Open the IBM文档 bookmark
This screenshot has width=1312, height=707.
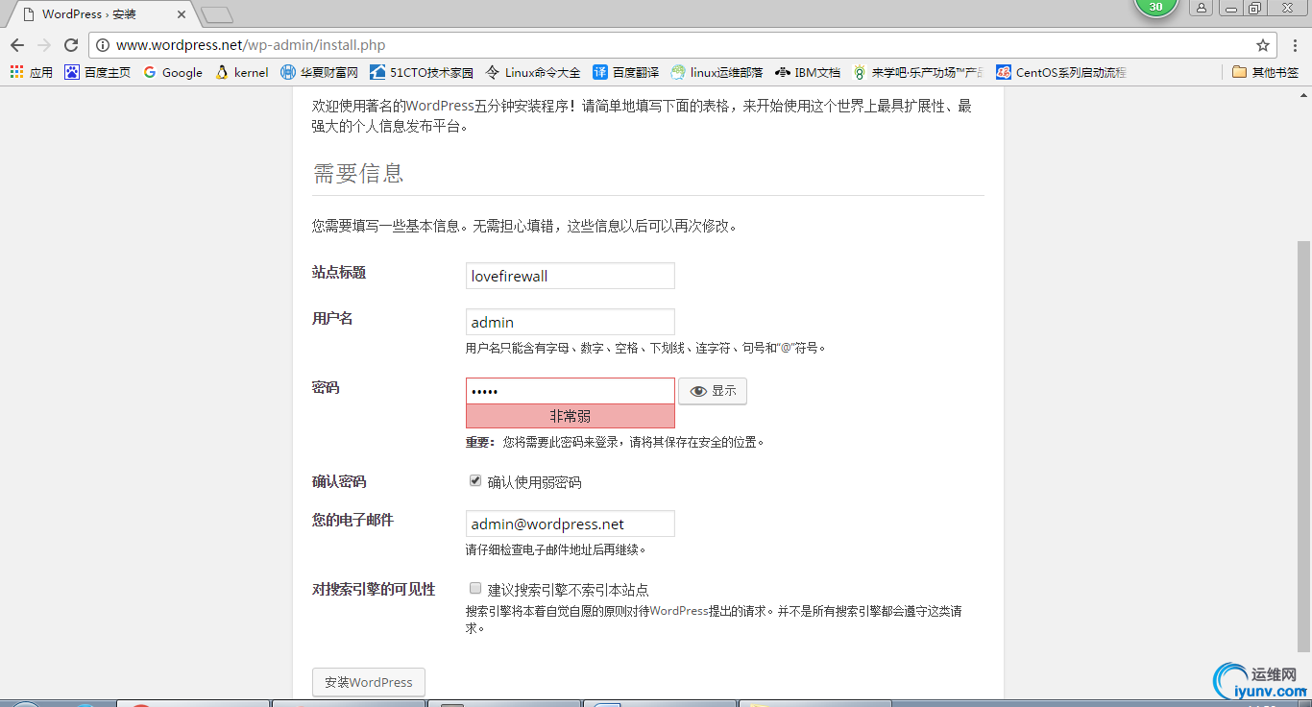coord(808,72)
